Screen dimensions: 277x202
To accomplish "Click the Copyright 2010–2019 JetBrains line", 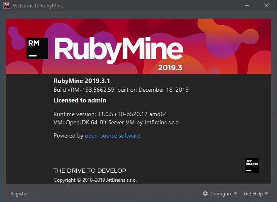I will click(x=95, y=180).
